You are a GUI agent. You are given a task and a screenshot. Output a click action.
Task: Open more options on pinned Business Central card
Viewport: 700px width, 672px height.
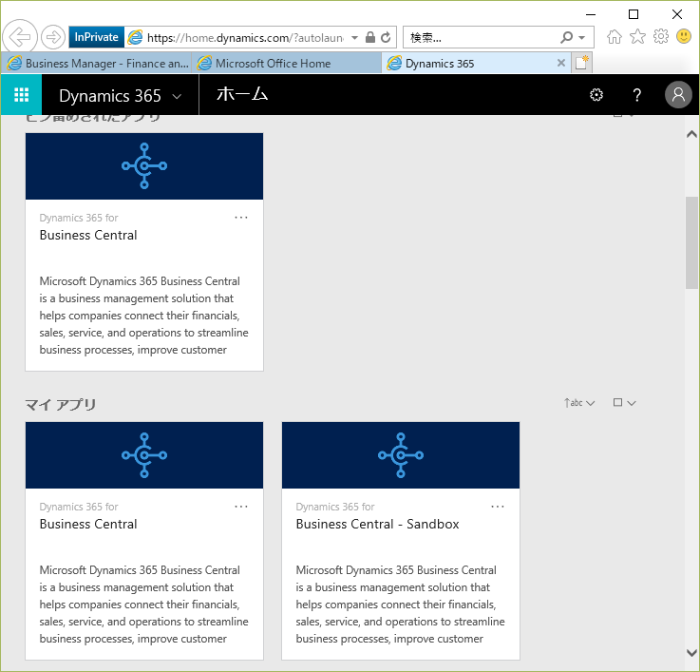241,218
